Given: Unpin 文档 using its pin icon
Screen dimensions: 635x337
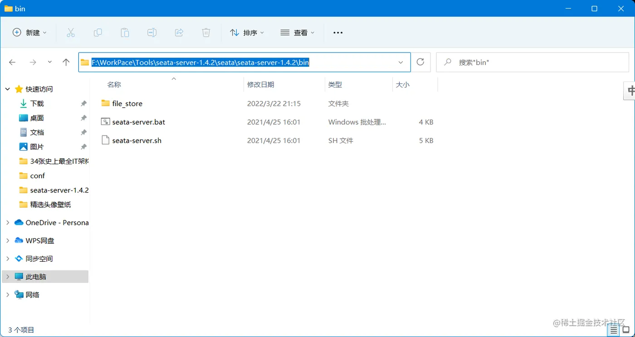Looking at the screenshot, I should [x=83, y=132].
